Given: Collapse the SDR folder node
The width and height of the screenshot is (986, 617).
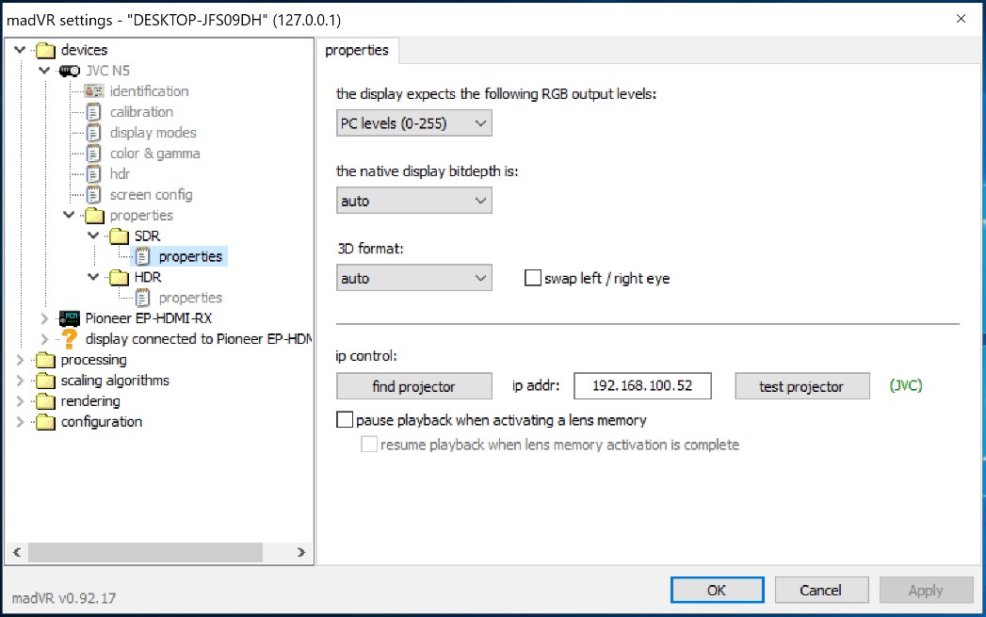Looking at the screenshot, I should pos(93,235).
